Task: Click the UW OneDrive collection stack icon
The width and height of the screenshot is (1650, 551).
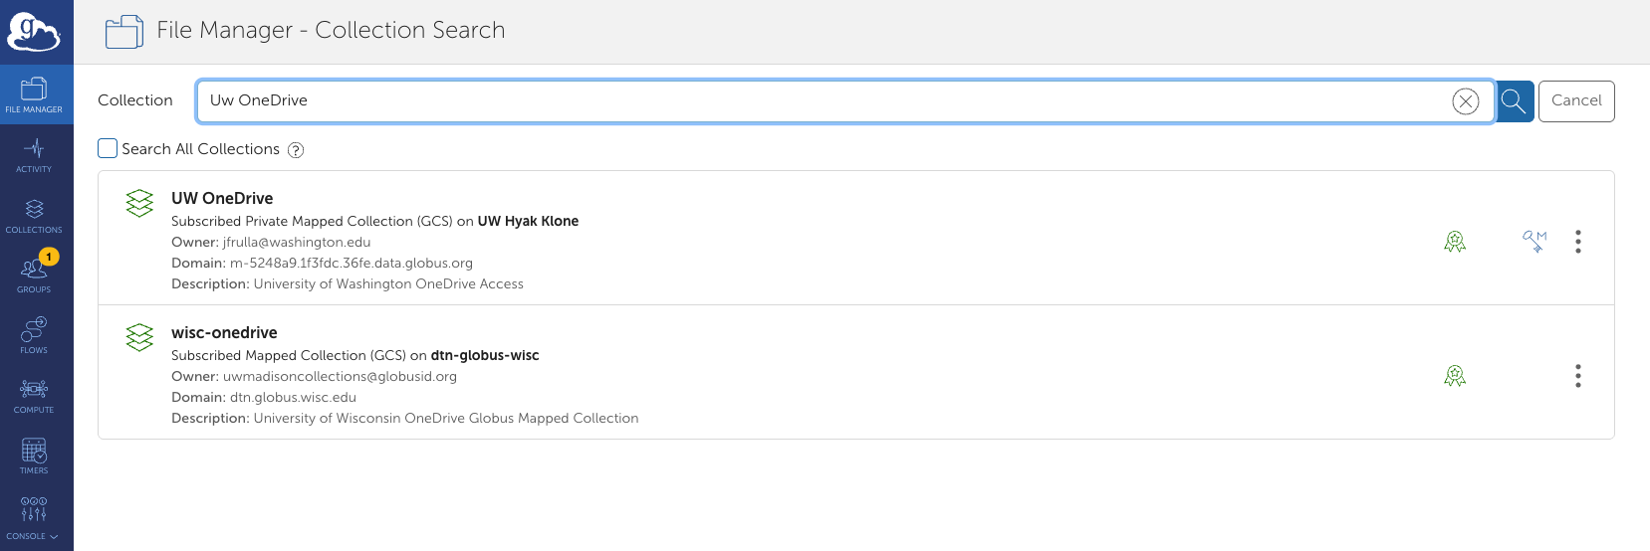Action: pos(139,203)
